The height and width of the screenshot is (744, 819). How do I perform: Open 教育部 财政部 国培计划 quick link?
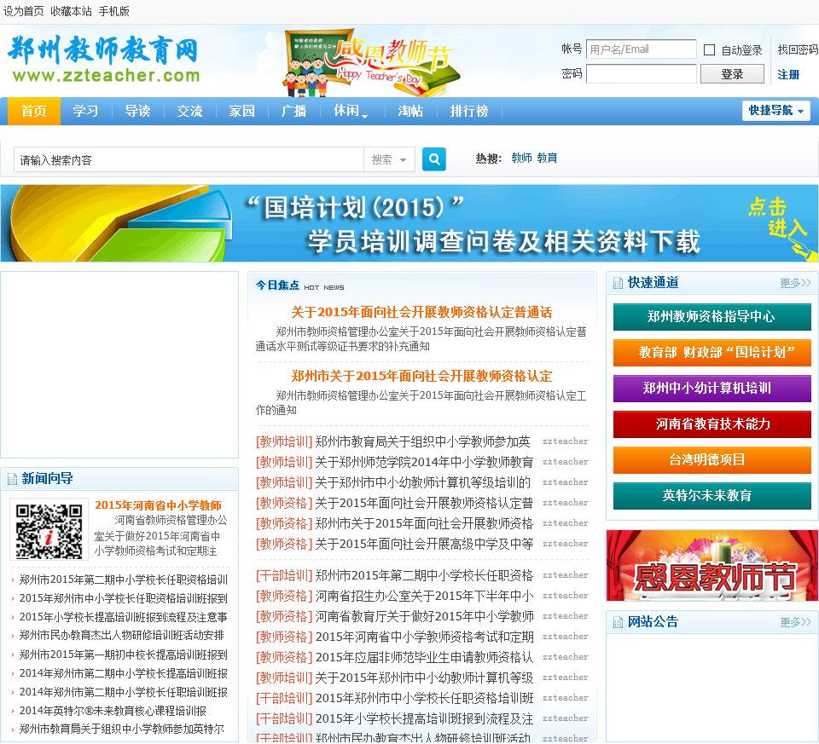click(x=712, y=353)
